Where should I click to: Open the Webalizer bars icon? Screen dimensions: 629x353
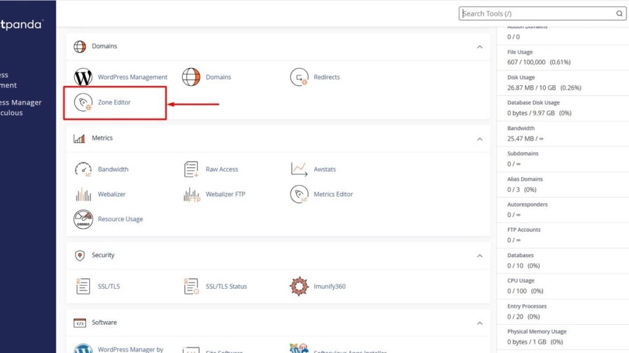click(83, 194)
